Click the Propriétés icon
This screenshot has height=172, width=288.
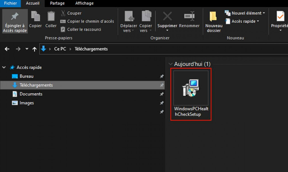coord(280,16)
